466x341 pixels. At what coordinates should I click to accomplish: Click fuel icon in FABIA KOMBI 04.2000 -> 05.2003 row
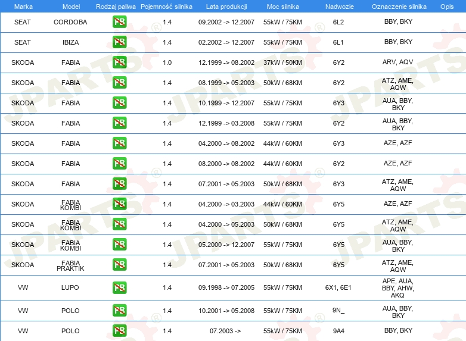[119, 224]
